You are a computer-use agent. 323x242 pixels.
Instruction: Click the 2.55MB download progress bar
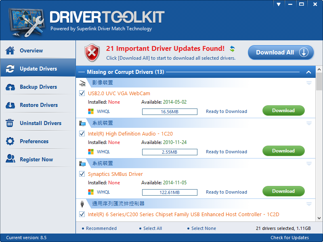[x=170, y=152]
